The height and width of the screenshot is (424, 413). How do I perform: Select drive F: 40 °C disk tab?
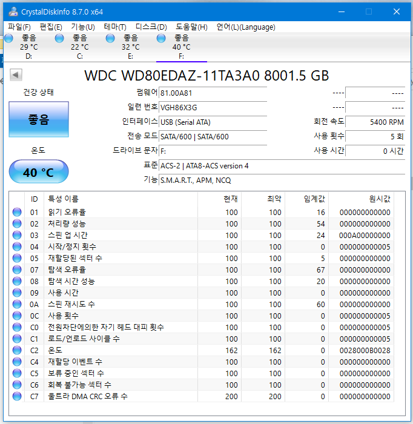click(x=181, y=47)
